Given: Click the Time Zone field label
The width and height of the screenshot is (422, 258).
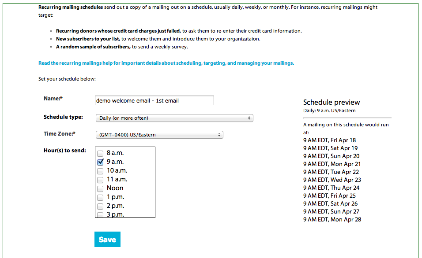Looking at the screenshot, I should pyautogui.click(x=60, y=134).
